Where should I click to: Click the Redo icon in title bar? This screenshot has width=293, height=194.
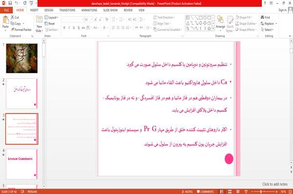(25, 3)
